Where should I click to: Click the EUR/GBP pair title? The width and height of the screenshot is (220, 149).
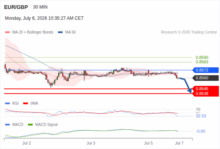click(x=16, y=7)
